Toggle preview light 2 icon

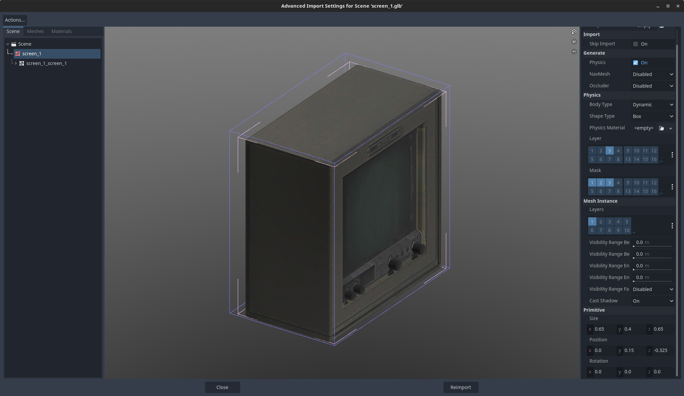click(x=574, y=52)
